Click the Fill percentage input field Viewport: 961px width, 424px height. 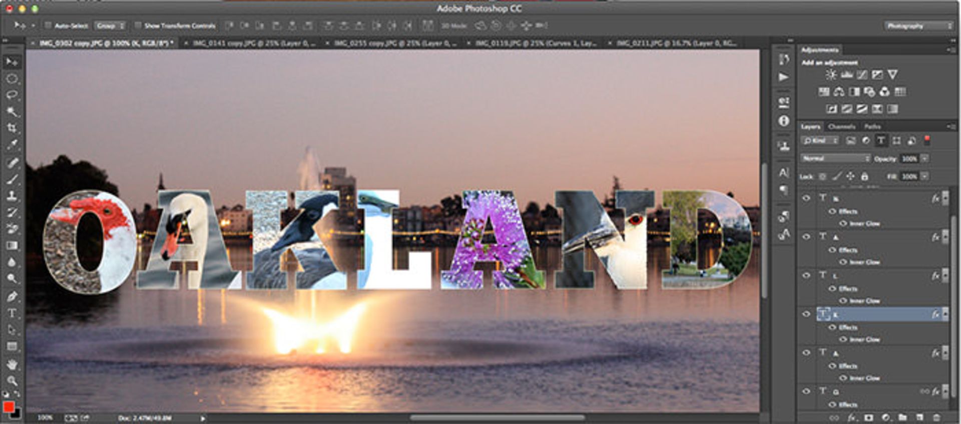909,176
